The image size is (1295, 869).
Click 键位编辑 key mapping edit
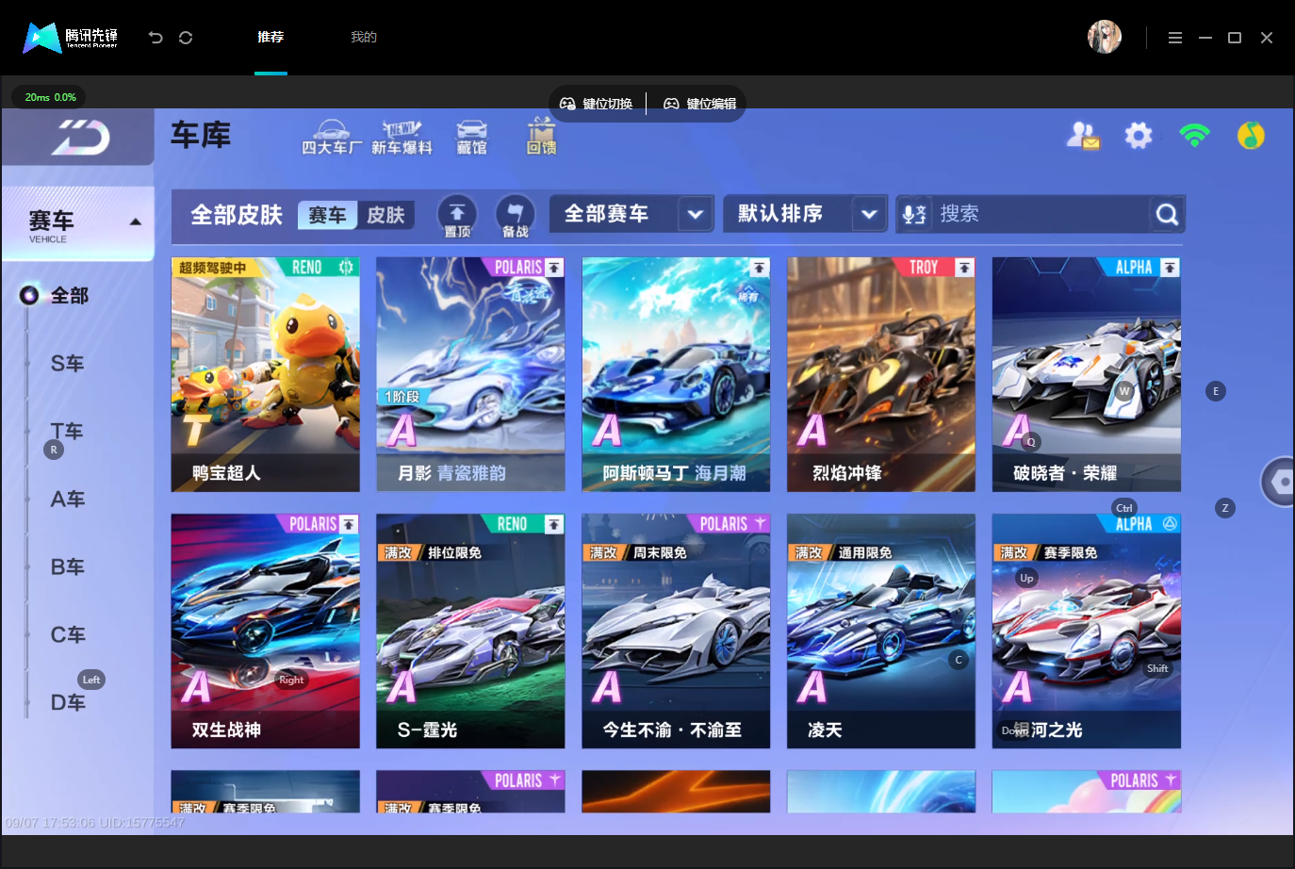click(700, 104)
